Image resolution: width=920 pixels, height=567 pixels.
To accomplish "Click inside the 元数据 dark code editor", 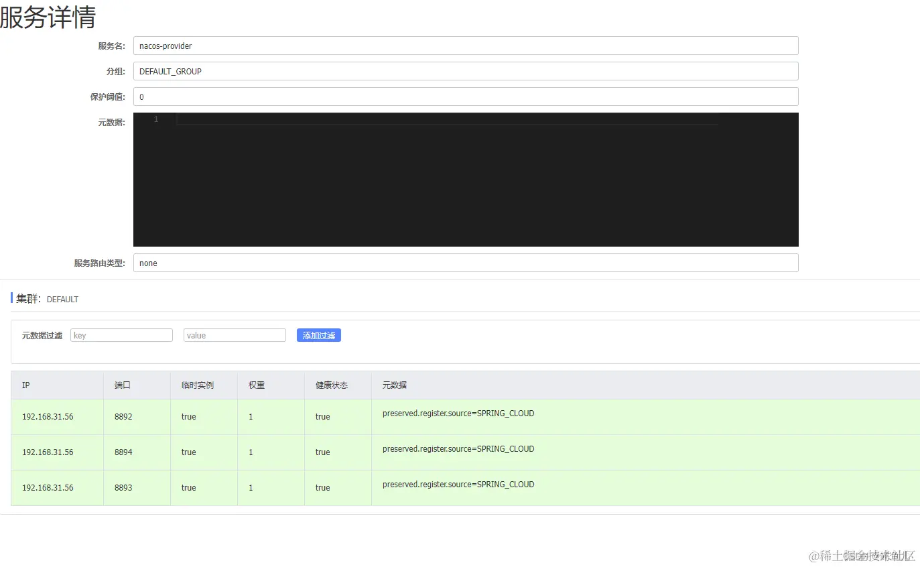I will coord(466,180).
